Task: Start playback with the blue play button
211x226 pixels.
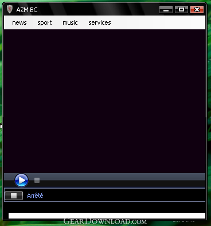Action: point(21,180)
